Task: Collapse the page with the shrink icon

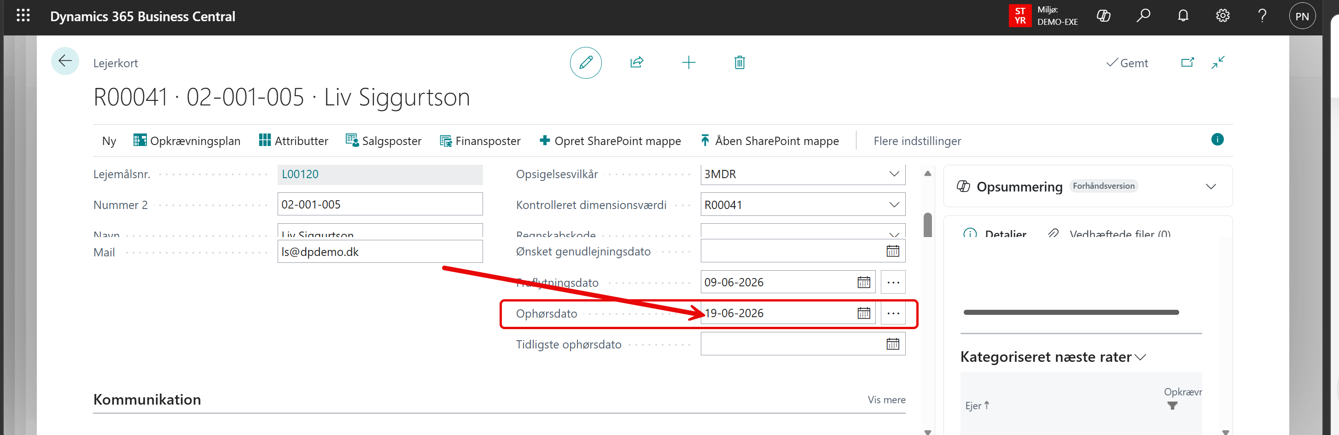Action: click(x=1218, y=63)
